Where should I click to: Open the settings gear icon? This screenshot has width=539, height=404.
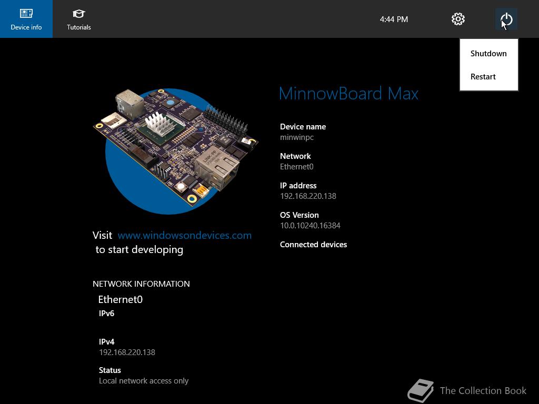pyautogui.click(x=458, y=19)
